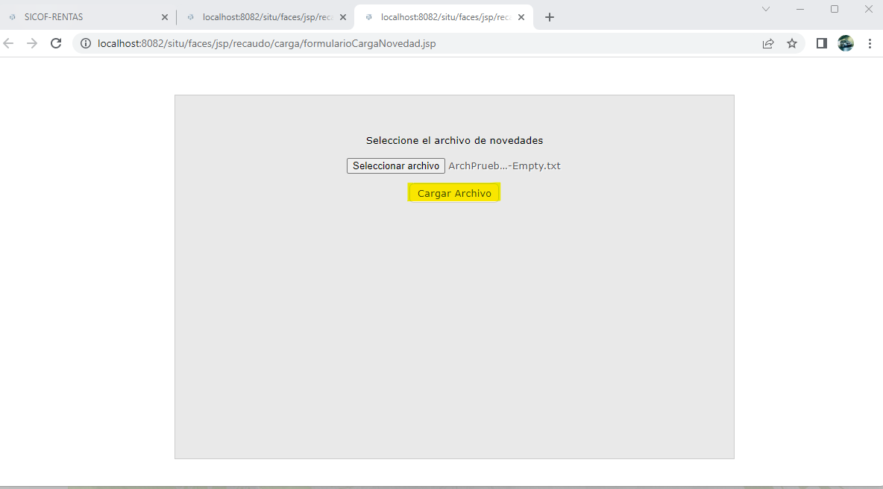Go back to previous page
The image size is (883, 489).
point(8,43)
